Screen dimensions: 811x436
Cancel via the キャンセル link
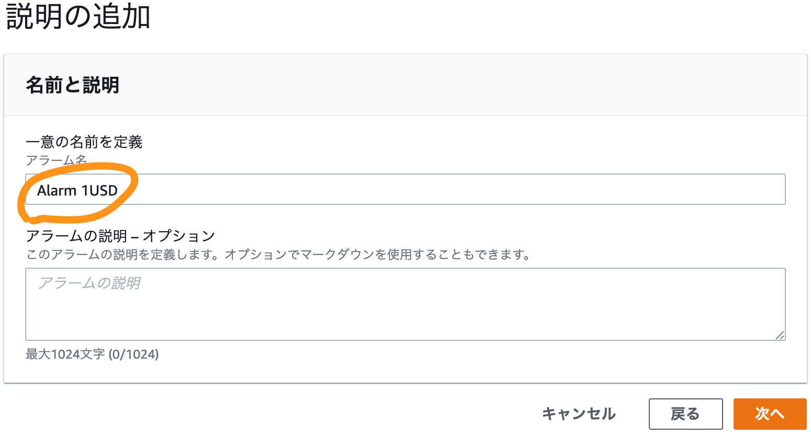(x=579, y=414)
